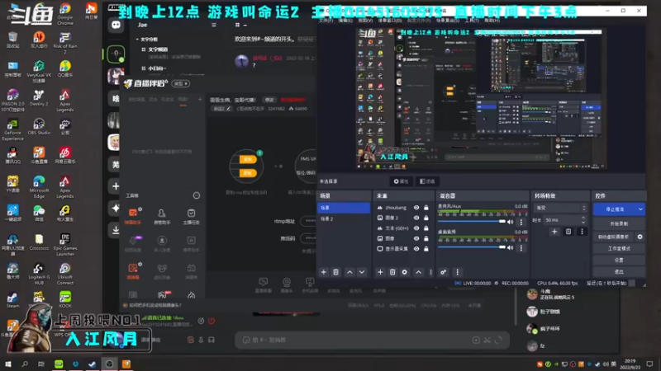Open 设置 in OBS Controls
This screenshot has width=661, height=371.
coord(618,261)
